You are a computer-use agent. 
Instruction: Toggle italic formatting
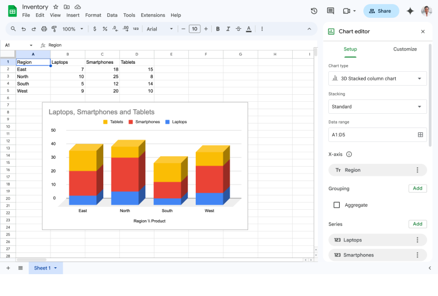[x=228, y=29]
